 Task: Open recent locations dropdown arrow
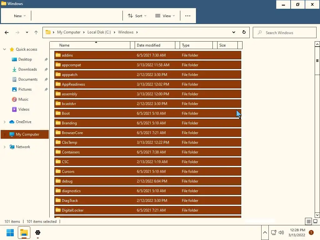tap(27, 32)
